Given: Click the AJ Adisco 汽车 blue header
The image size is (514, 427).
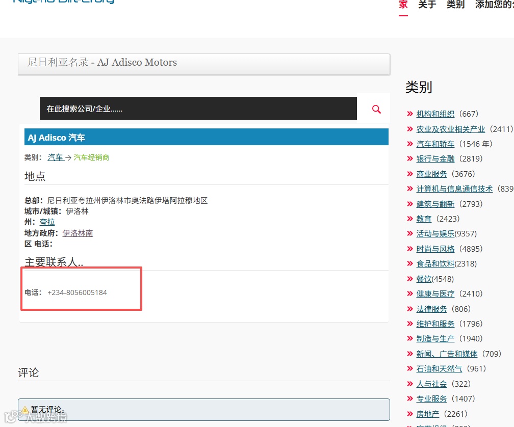Looking at the screenshot, I should [207, 137].
